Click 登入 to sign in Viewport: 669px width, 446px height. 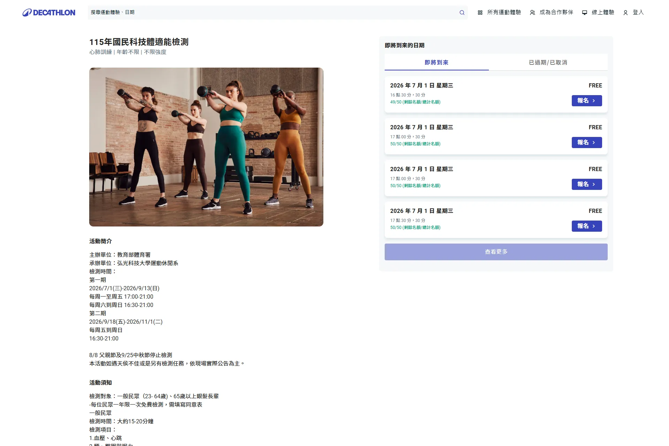coord(633,13)
